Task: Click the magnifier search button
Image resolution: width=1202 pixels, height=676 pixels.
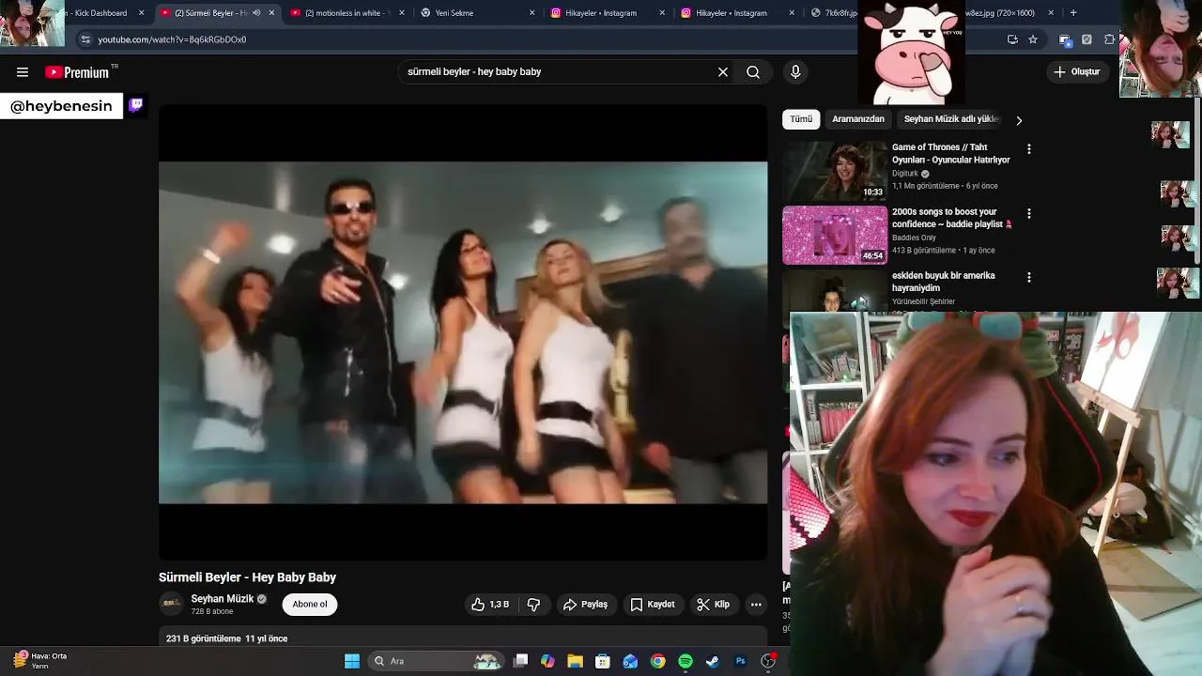Action: pos(753,72)
